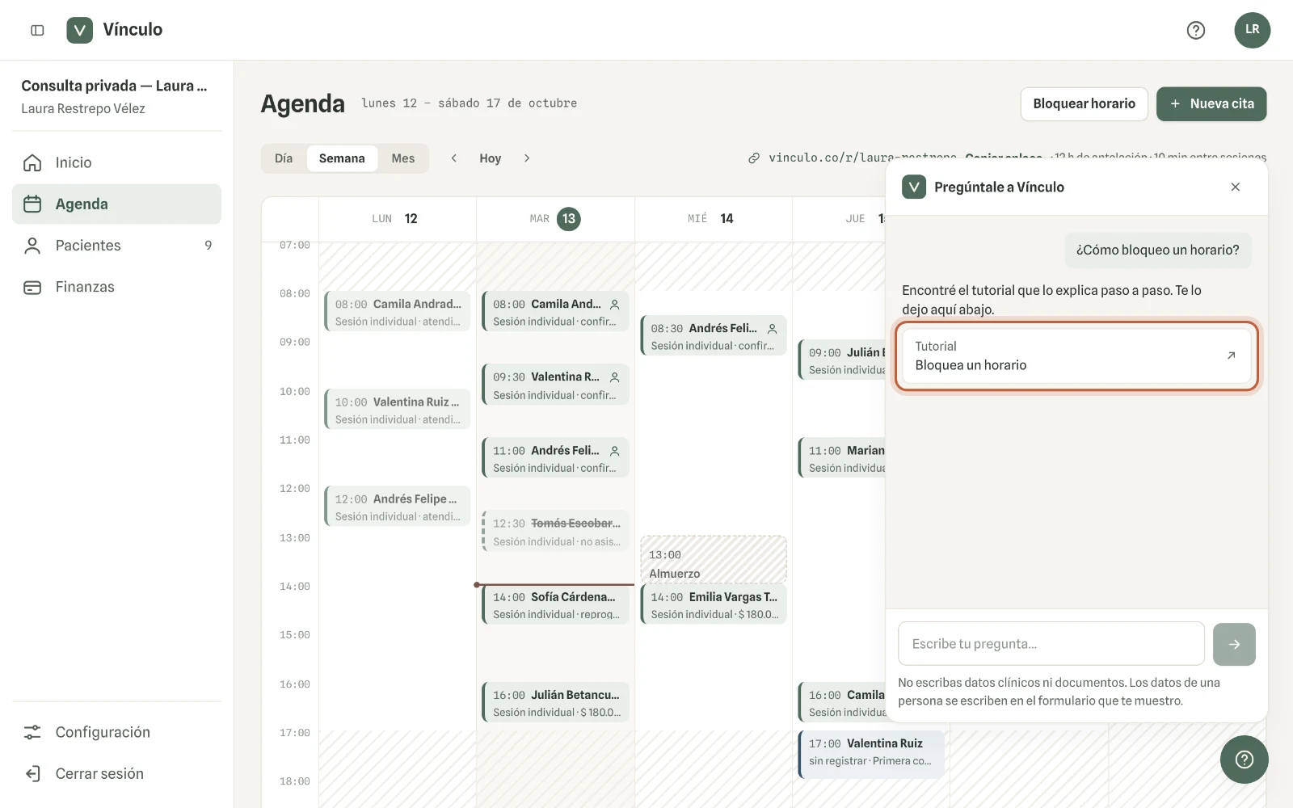The height and width of the screenshot is (808, 1293).
Task: Click the Bloquear horario button
Action: coord(1084,104)
